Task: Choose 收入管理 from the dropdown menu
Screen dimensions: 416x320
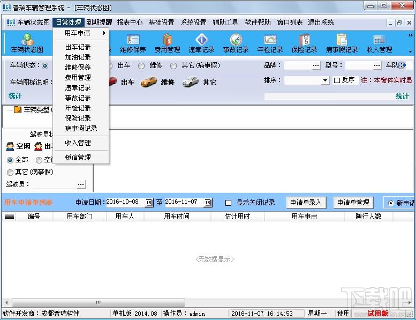Action: [78, 143]
